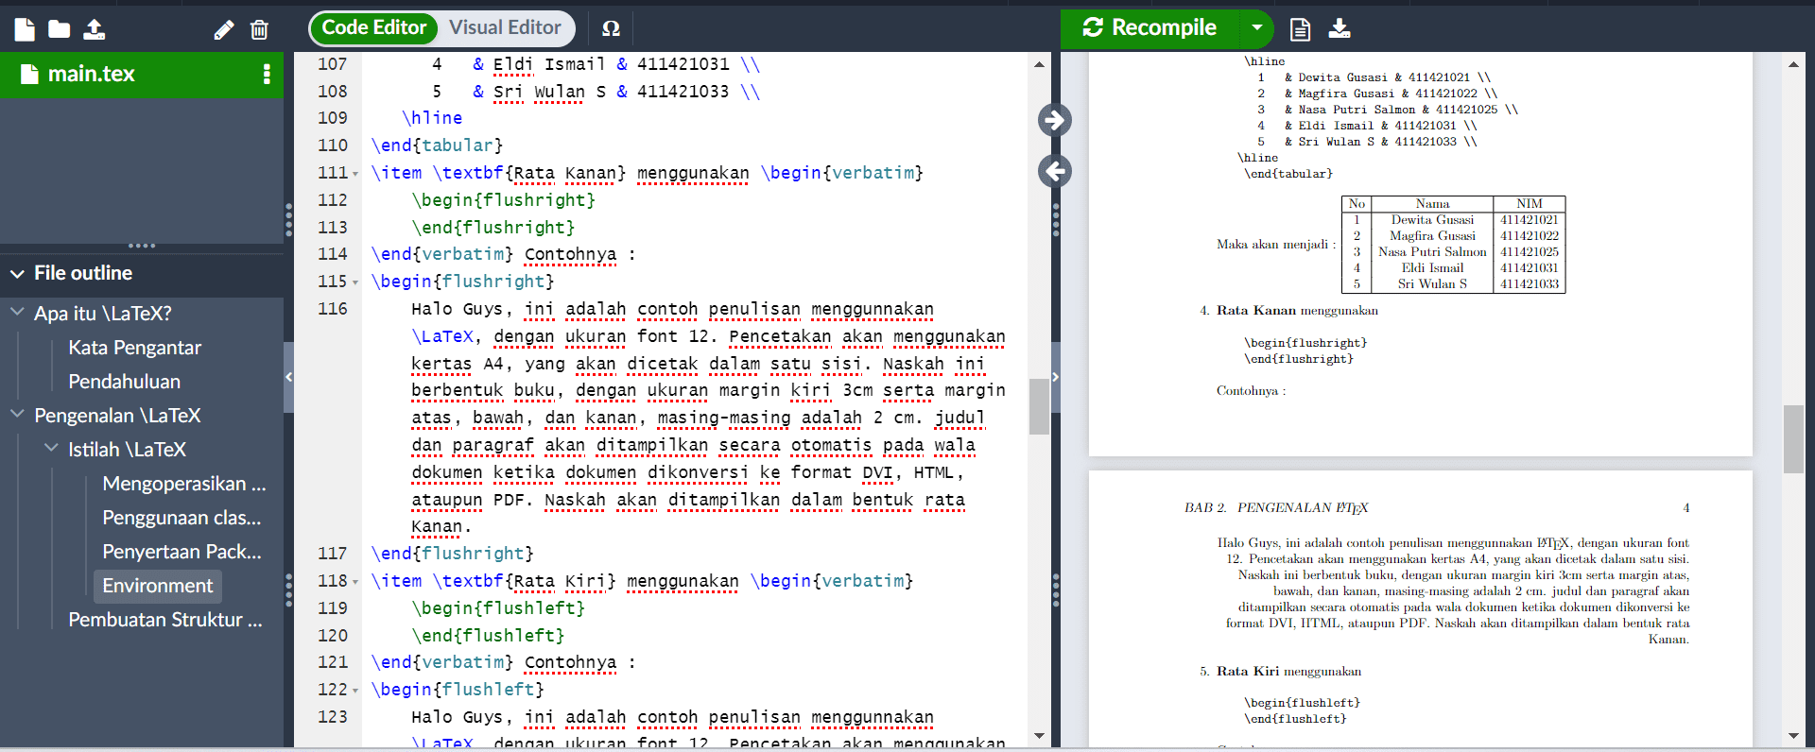
Task: Fold the flushright block at line 115
Action: (x=355, y=282)
